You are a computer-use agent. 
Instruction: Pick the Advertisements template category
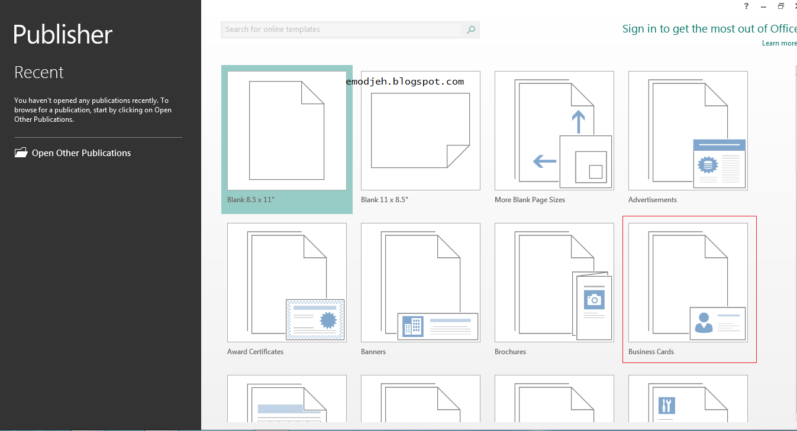coord(688,139)
